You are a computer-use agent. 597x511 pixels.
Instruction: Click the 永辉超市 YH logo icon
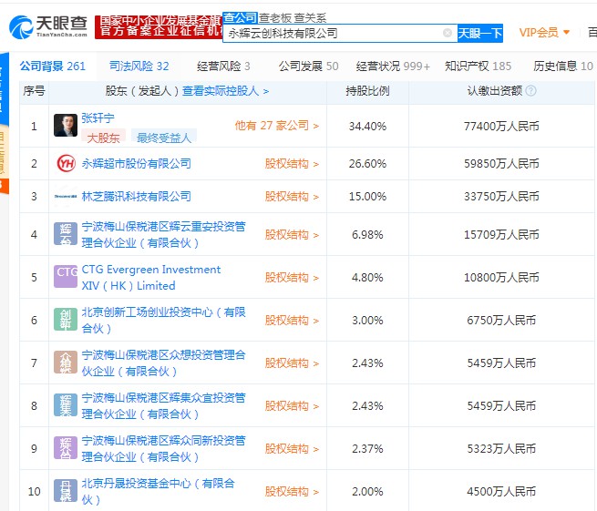coord(66,164)
